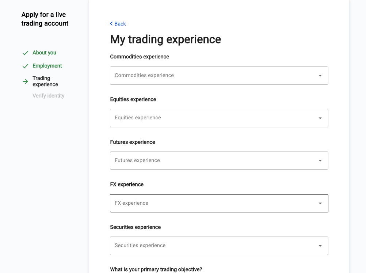Click the Trading experience arrow icon
This screenshot has width=366, height=273.
25,81
